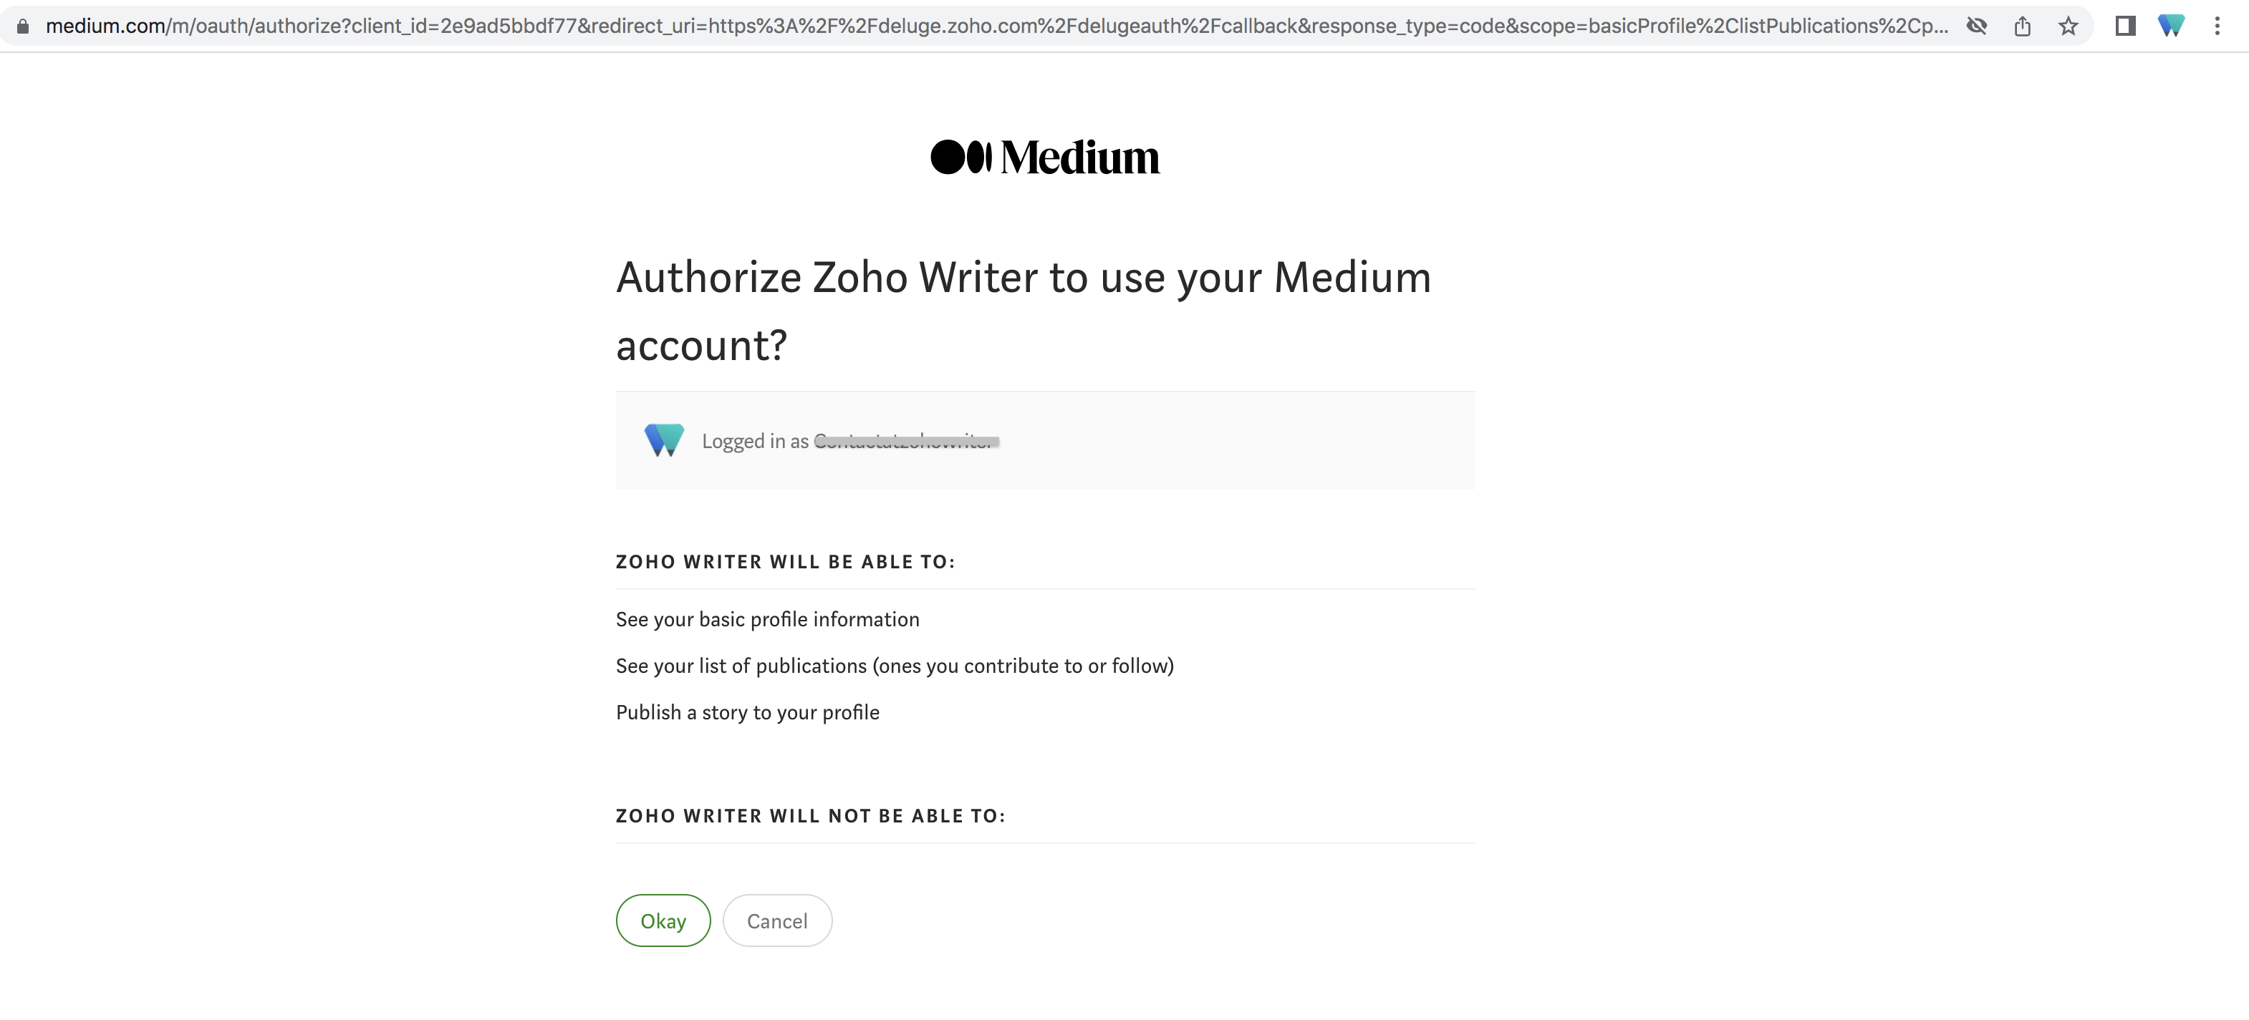Click 'Publish a story to your profile'
The image size is (2249, 1020).
point(747,713)
